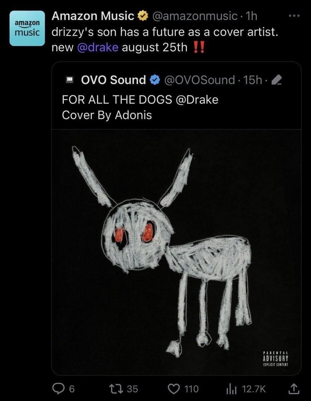
Task: Open the three-dot more options menu
Action: (294, 16)
